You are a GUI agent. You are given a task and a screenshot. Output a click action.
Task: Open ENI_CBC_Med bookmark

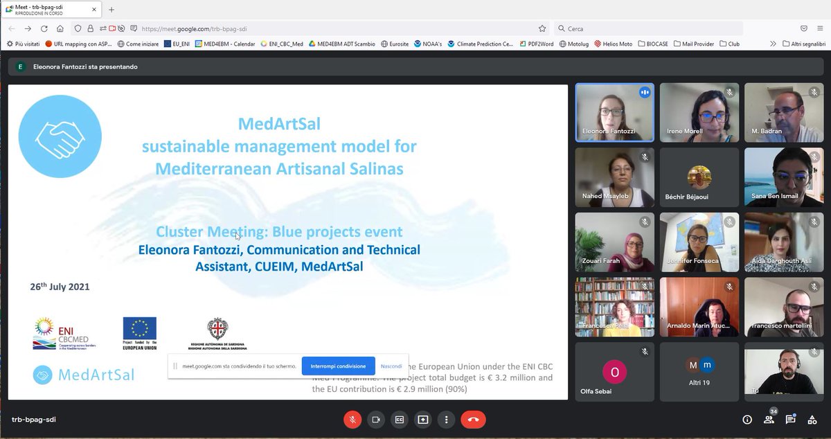(282, 44)
